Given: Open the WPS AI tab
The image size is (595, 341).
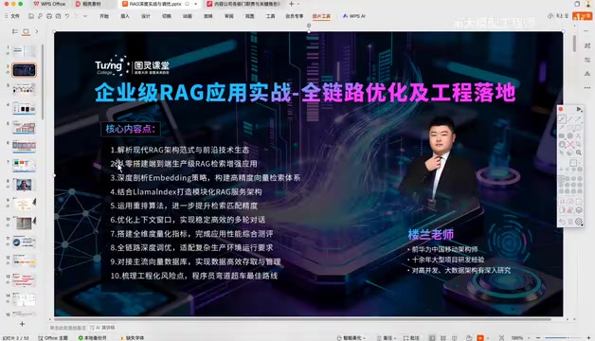Looking at the screenshot, I should click(x=353, y=16).
